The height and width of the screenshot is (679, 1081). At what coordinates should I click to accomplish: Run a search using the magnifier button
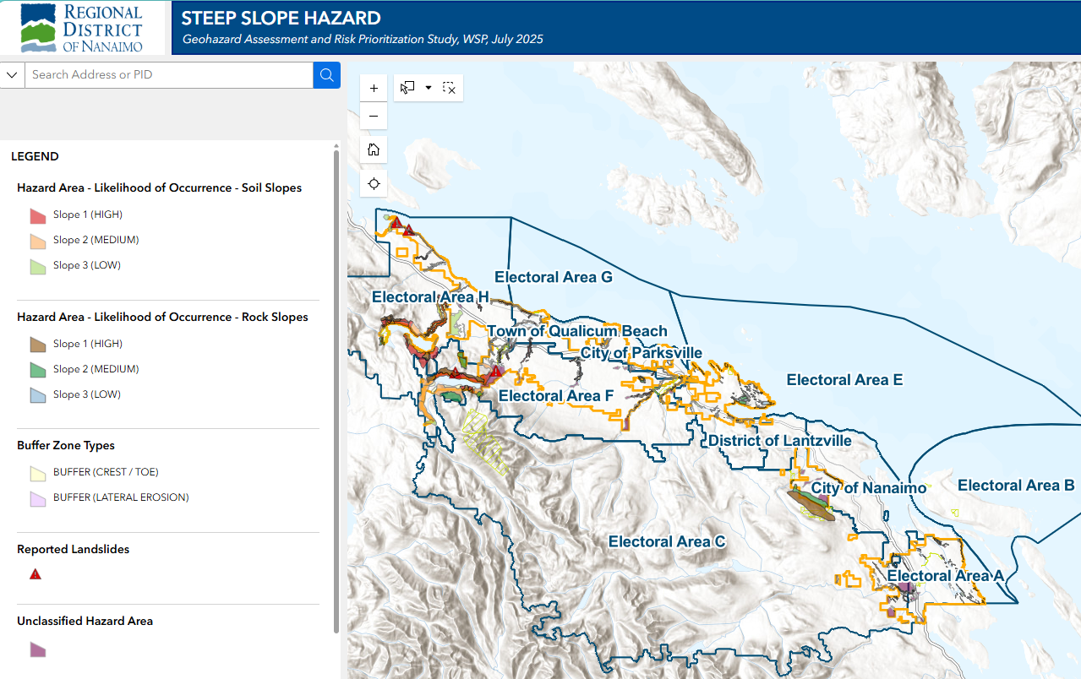tap(326, 74)
